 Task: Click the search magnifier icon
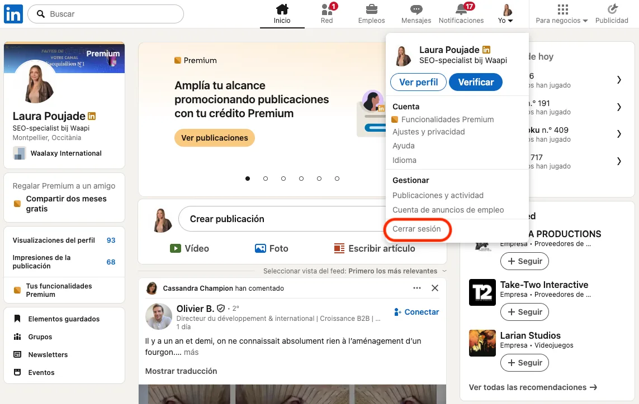coord(40,14)
